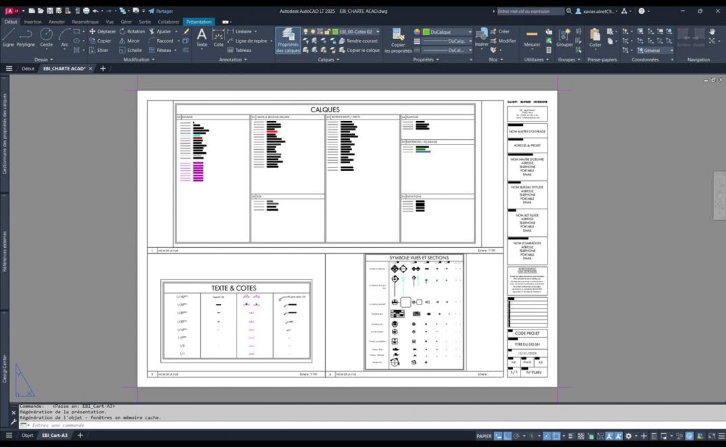
Task: Click the Partager button
Action: click(x=161, y=11)
